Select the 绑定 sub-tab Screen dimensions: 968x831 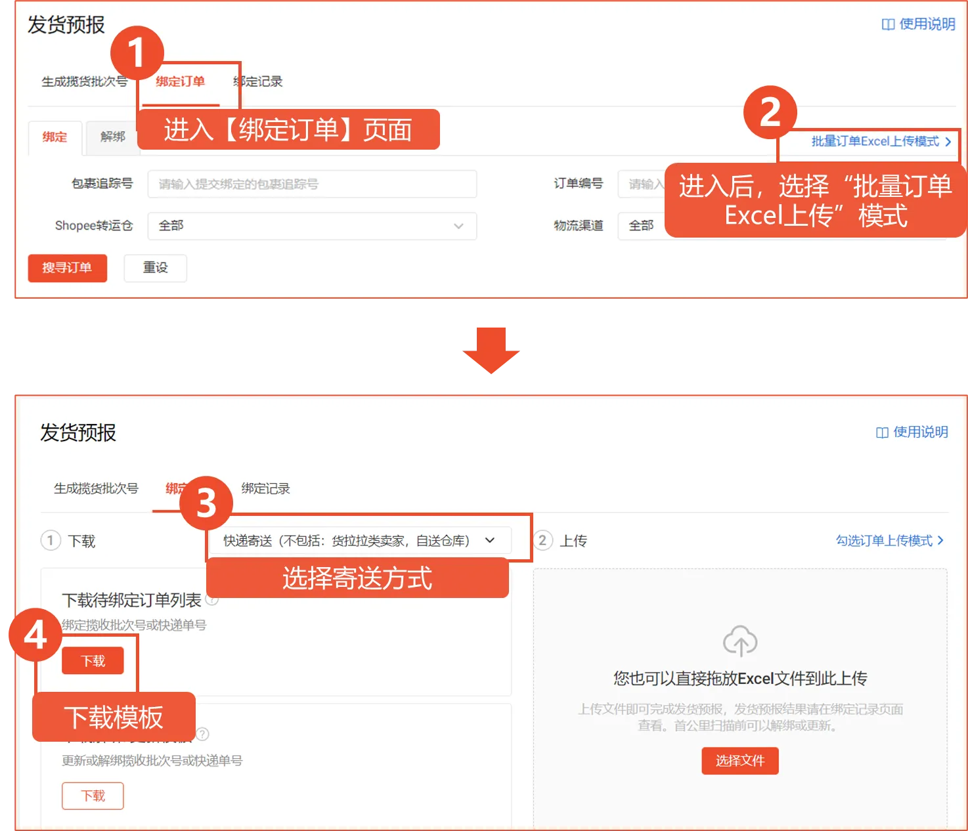click(55, 138)
